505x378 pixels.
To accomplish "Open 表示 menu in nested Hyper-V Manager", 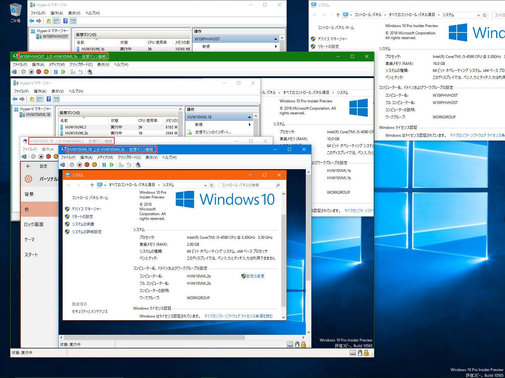I will click(x=57, y=91).
